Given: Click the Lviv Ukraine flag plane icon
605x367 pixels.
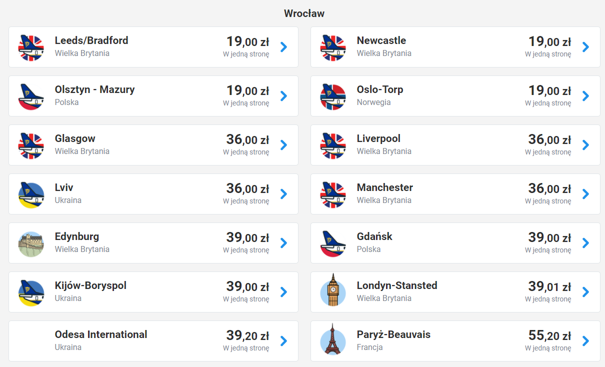Looking at the screenshot, I should [x=31, y=194].
